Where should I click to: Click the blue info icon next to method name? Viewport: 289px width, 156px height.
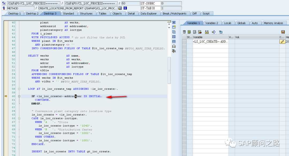(x=125, y=8)
